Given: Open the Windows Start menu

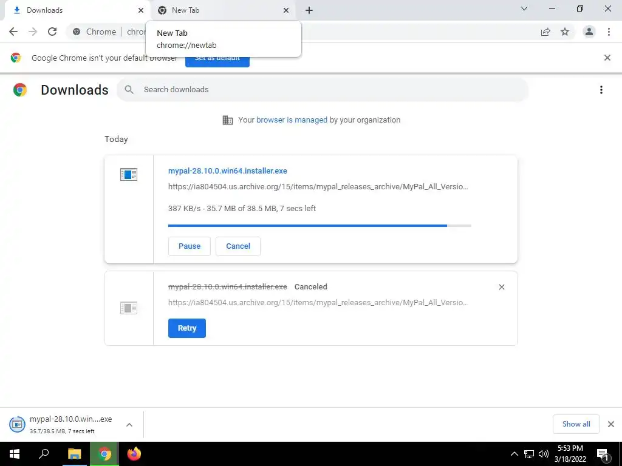Looking at the screenshot, I should click(15, 454).
